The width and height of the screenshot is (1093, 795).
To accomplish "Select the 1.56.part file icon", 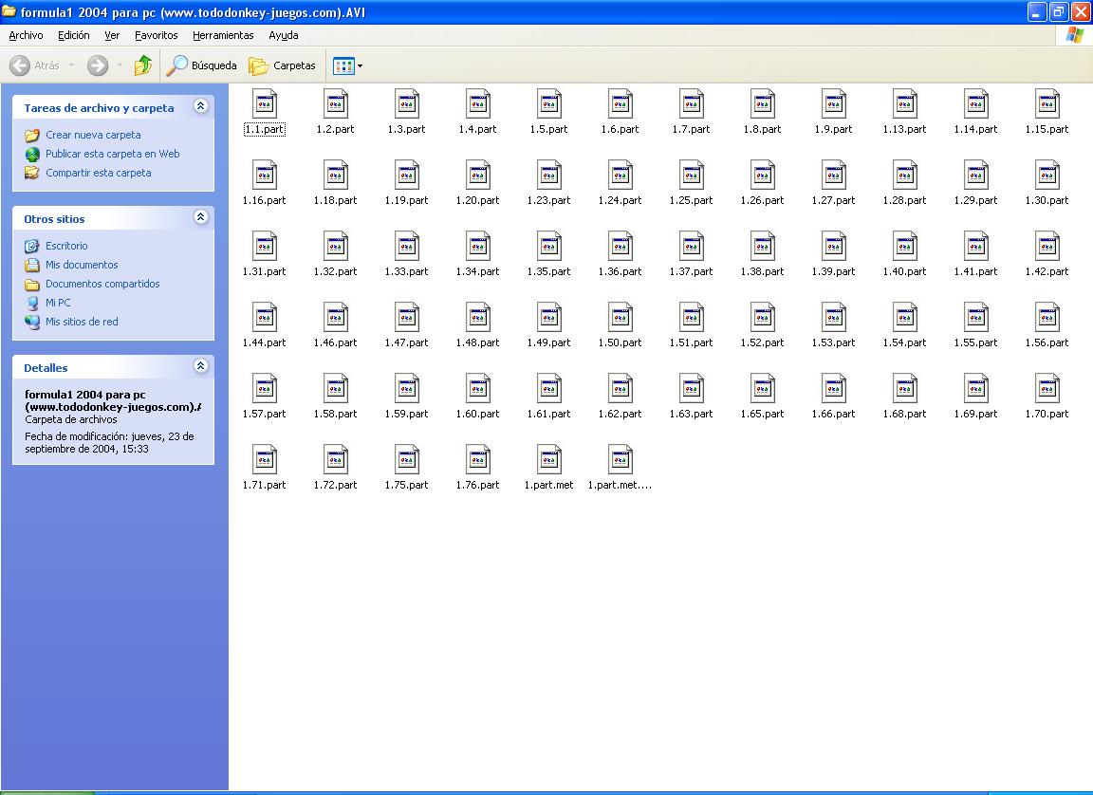I will [1047, 318].
